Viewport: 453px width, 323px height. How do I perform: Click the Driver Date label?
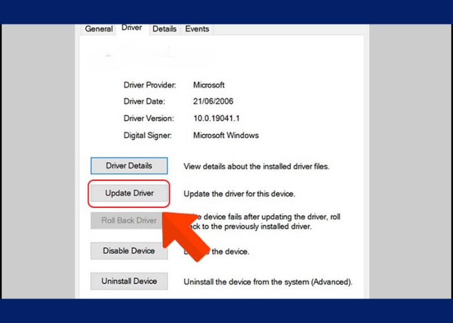[145, 101]
